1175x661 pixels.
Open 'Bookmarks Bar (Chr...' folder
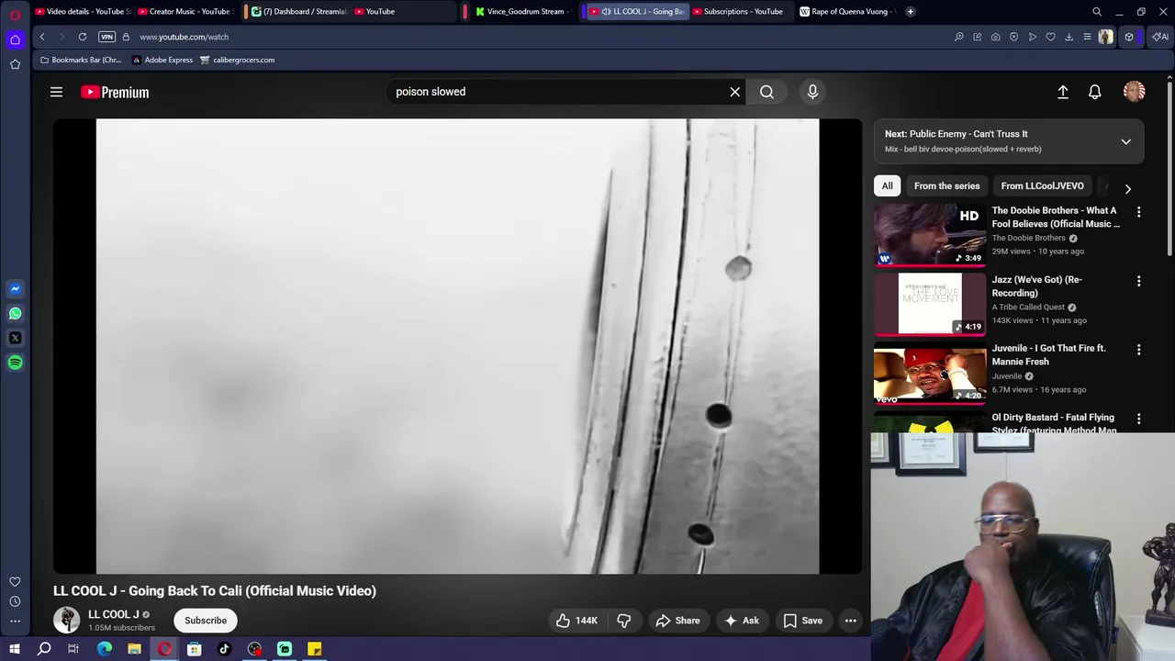coord(81,60)
